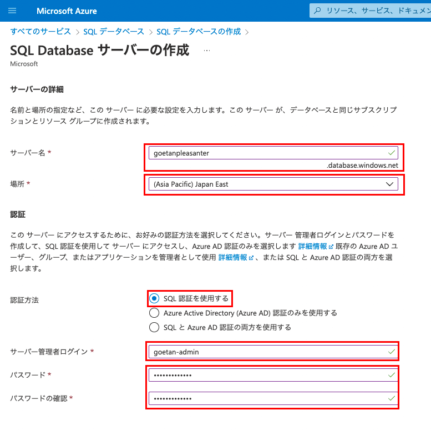Focus the resource search box

coord(370,11)
